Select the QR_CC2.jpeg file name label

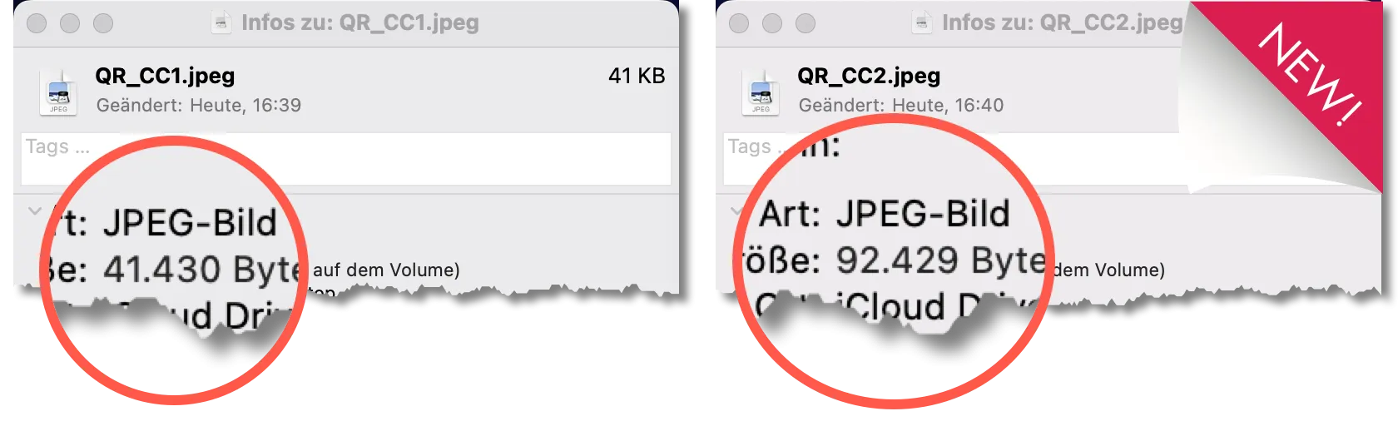(x=869, y=76)
